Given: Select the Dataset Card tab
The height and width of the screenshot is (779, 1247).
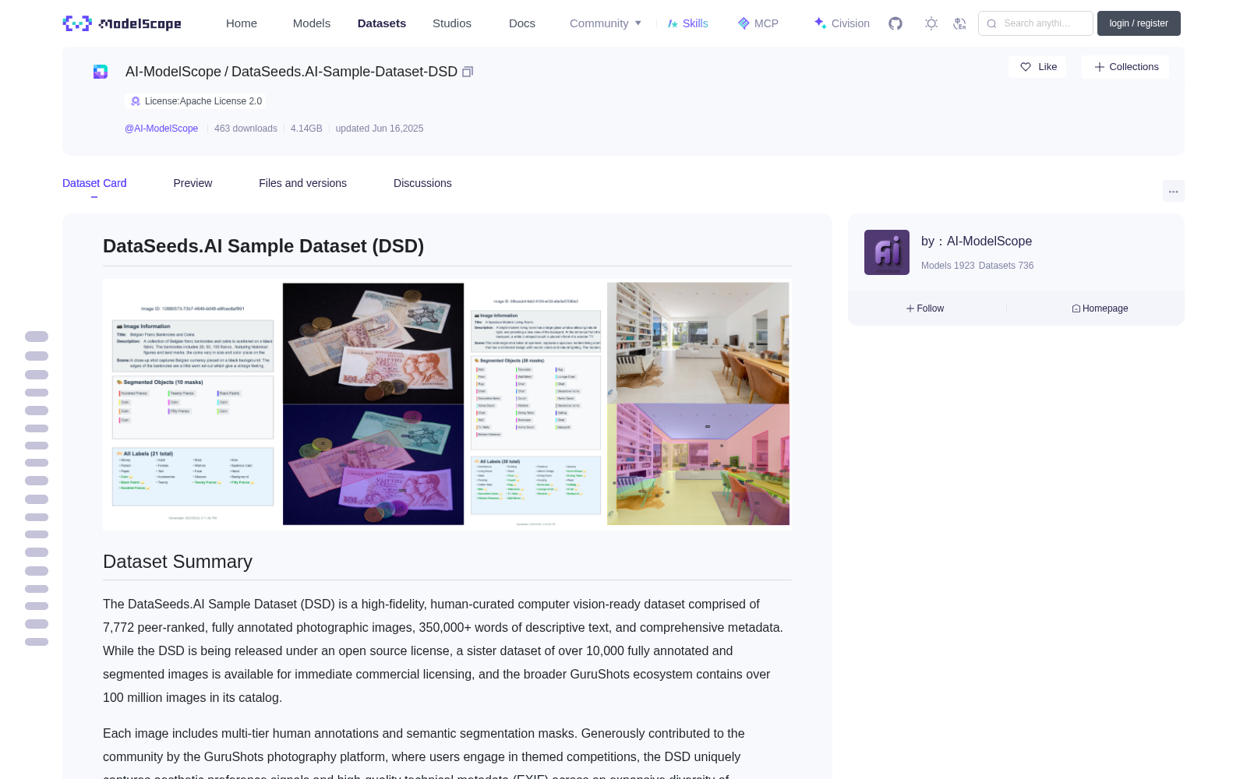Looking at the screenshot, I should (x=94, y=183).
